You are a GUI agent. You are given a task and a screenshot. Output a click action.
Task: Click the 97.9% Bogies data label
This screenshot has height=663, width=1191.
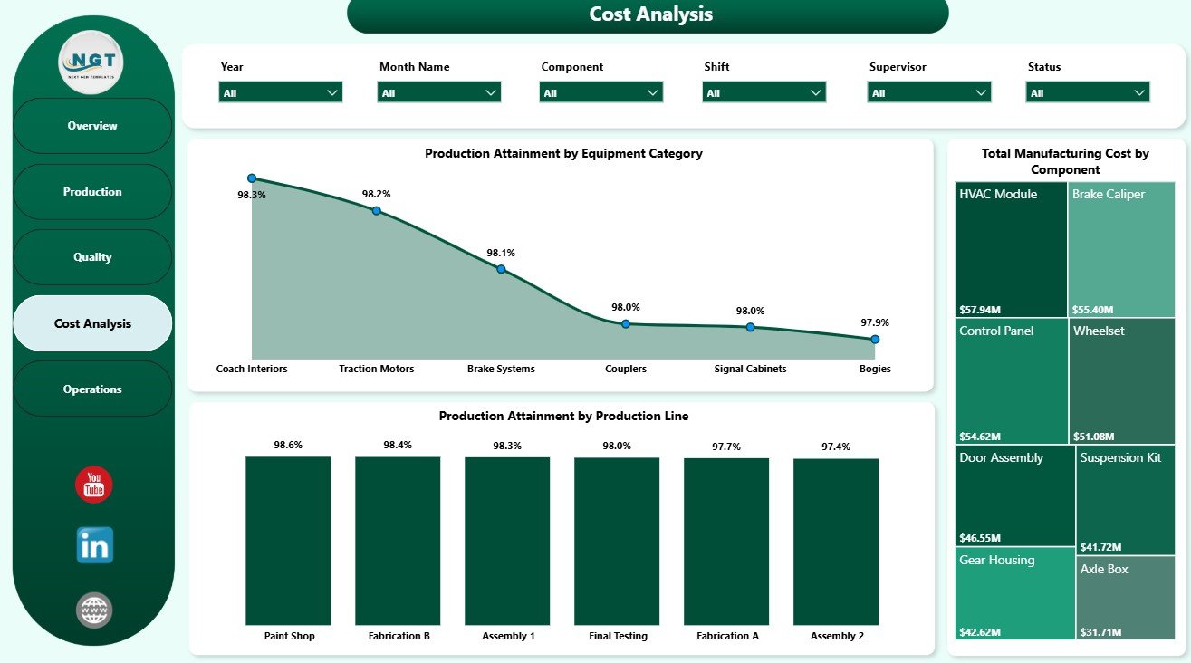click(x=875, y=322)
